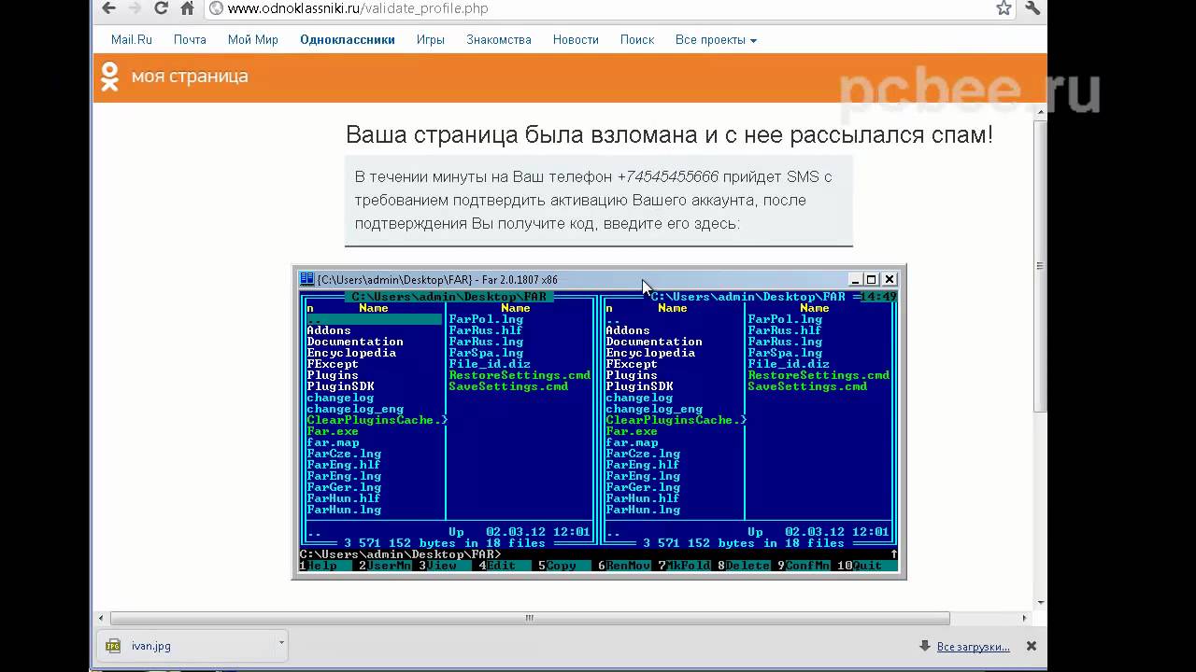1196x672 pixels.
Task: Open the ivan.jpg download options arrow
Action: (x=281, y=643)
